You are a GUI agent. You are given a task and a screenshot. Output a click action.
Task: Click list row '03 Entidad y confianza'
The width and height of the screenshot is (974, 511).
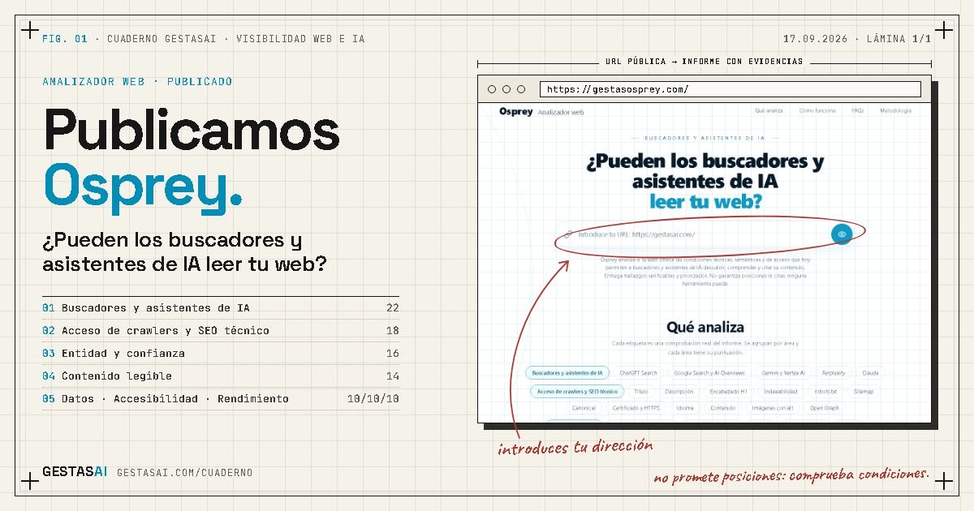tap(221, 354)
